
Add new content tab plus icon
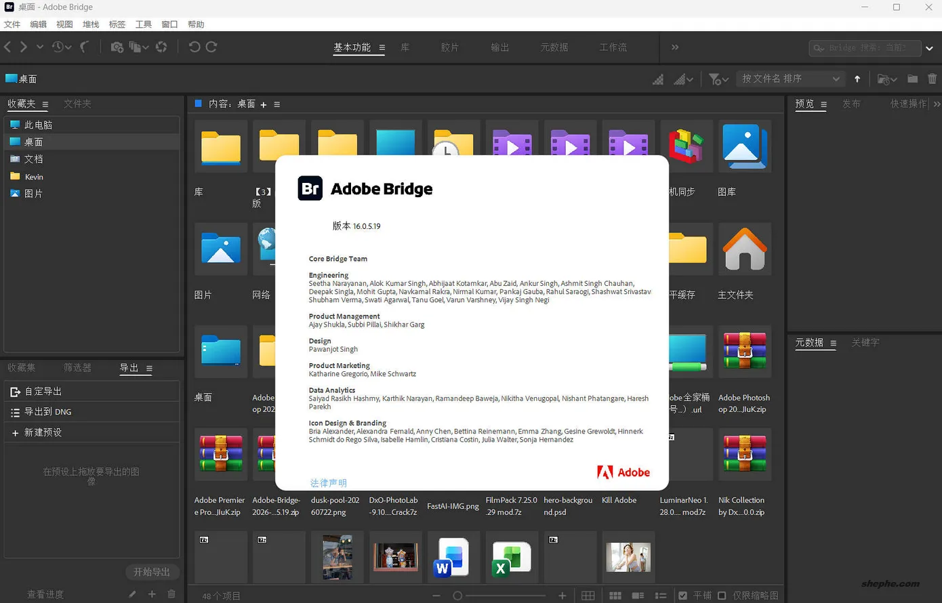(x=264, y=104)
